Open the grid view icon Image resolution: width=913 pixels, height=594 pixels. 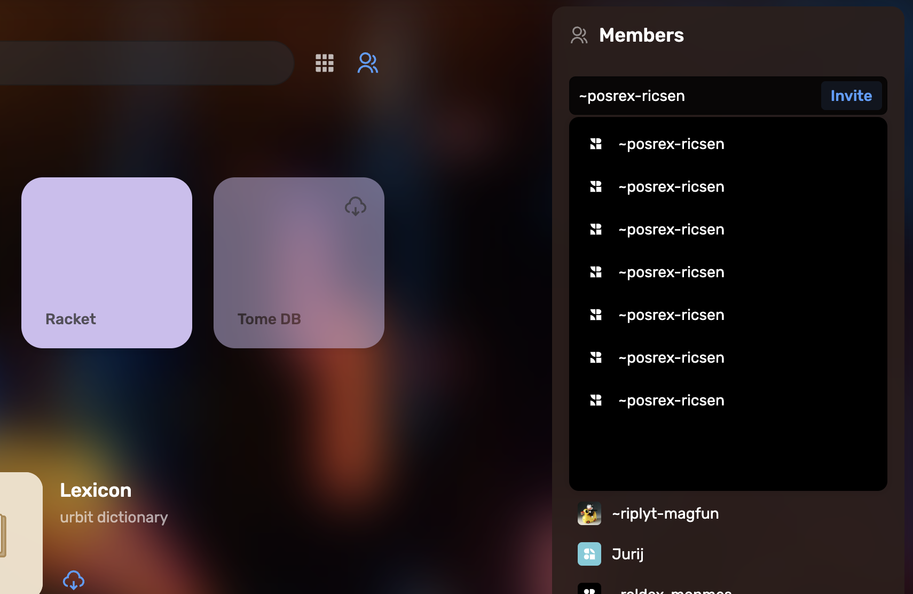click(325, 63)
